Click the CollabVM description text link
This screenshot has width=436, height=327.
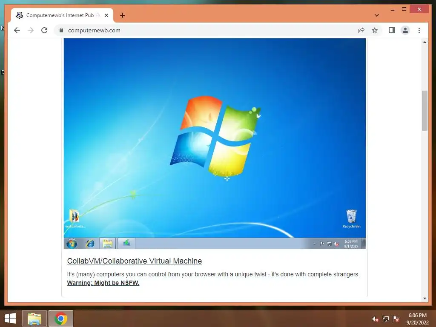[x=213, y=274]
